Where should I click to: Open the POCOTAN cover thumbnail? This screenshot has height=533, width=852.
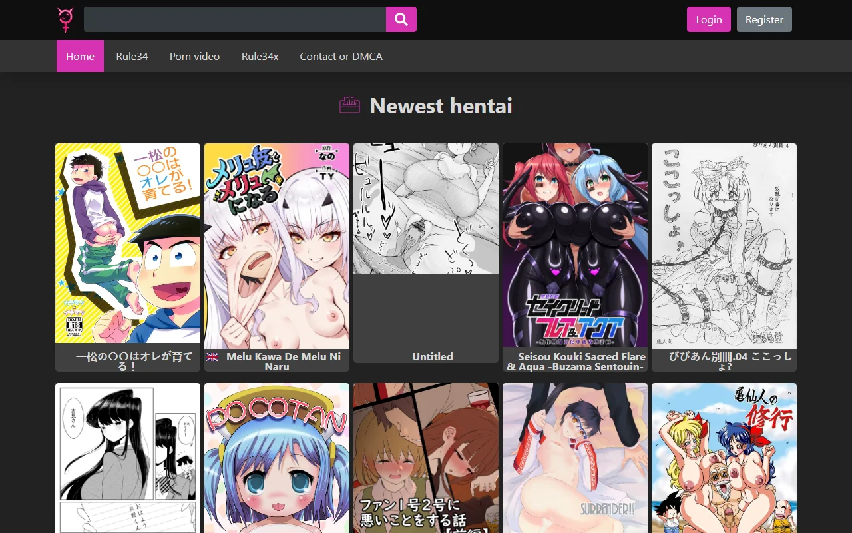coord(276,460)
